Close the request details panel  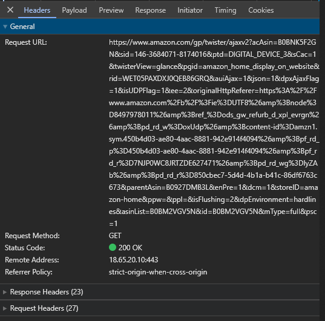(x=10, y=10)
